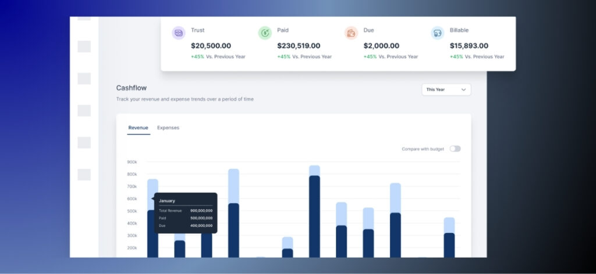Viewport: 596px width, 274px height.
Task: Click the green Paid target icon
Action: [x=265, y=33]
